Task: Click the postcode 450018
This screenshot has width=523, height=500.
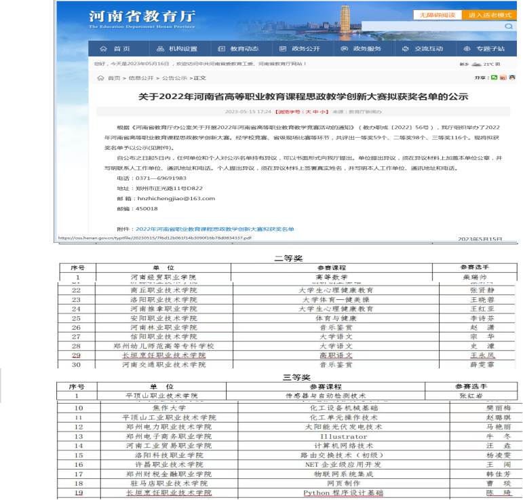Action: (147, 208)
